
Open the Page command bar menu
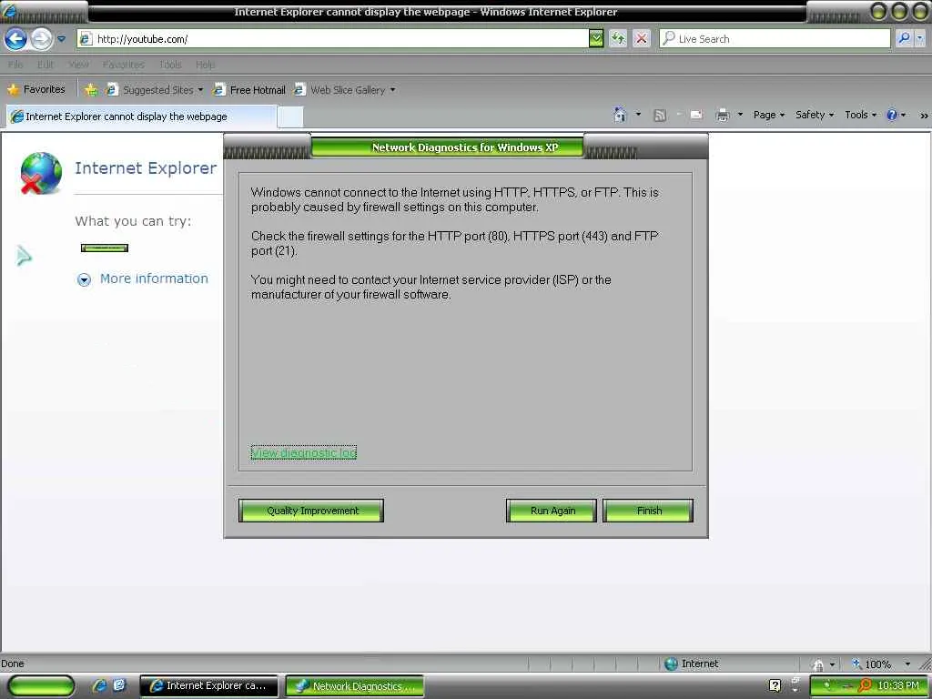tap(768, 115)
